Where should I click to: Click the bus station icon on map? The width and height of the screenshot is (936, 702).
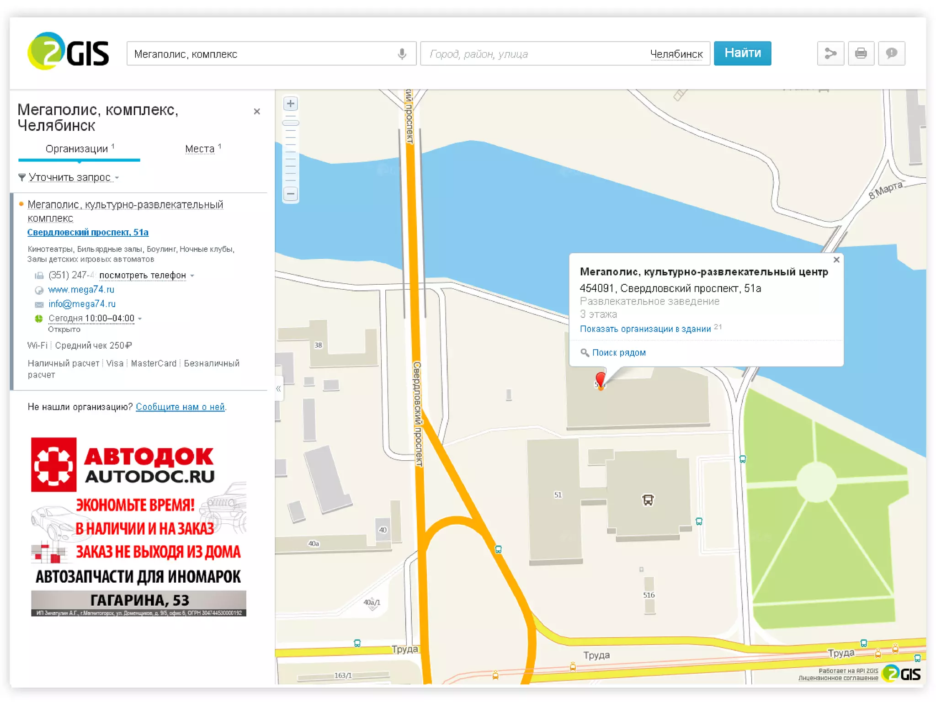(648, 500)
